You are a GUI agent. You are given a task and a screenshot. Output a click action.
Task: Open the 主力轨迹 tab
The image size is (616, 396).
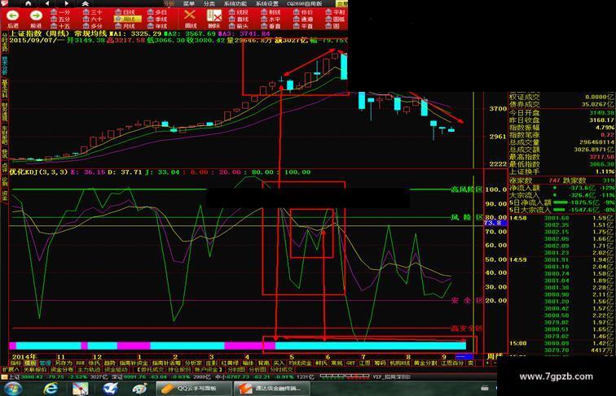pyautogui.click(x=89, y=370)
